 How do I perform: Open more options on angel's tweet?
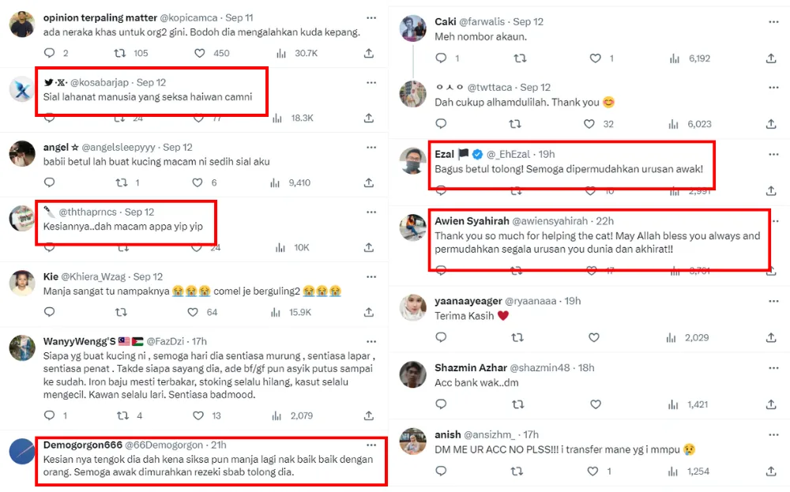pyautogui.click(x=371, y=147)
